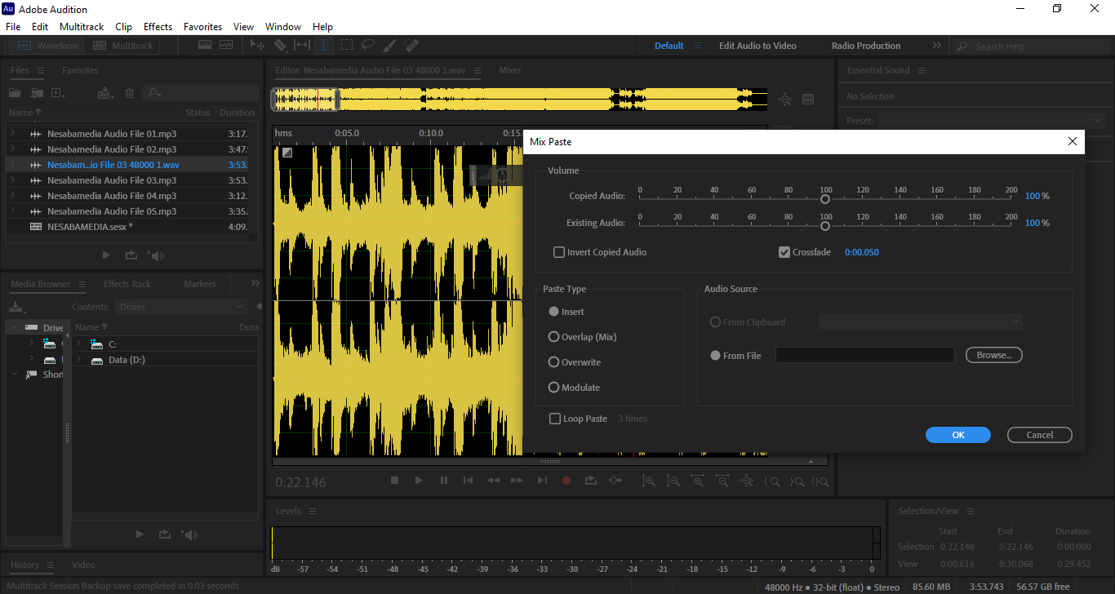The width and height of the screenshot is (1115, 594).
Task: Toggle Loop Playback icon in transport
Action: (591, 481)
